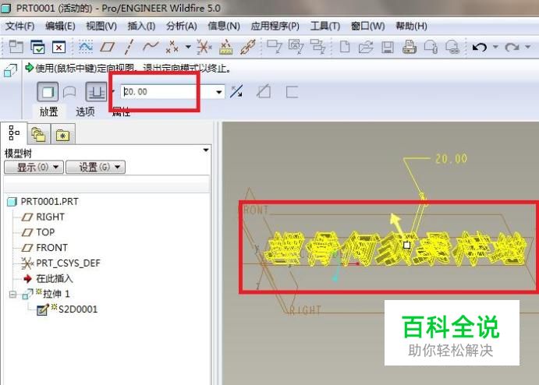Click the chain link reference icon

247,47
